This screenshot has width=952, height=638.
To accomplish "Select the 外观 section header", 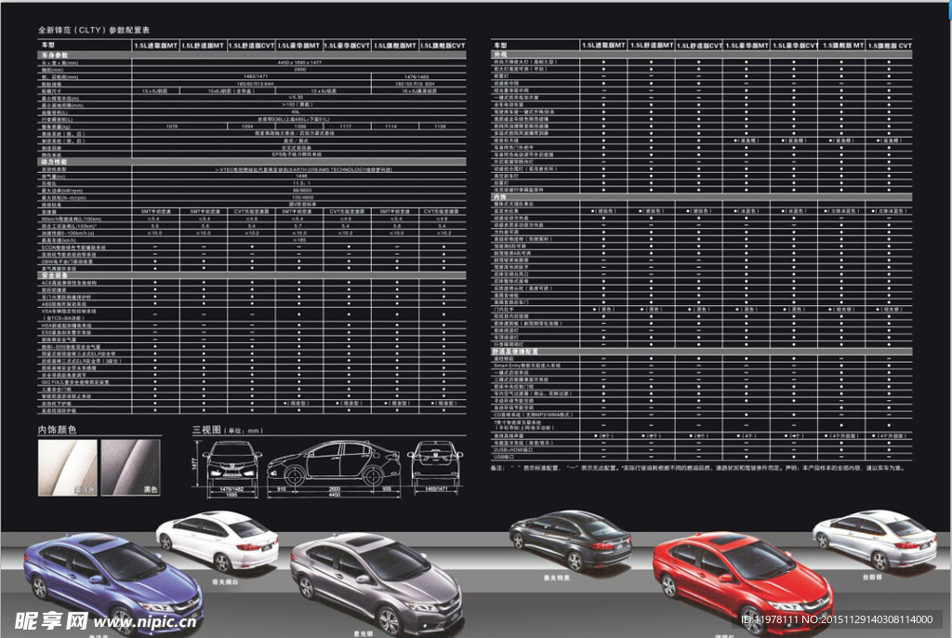I will (x=701, y=55).
